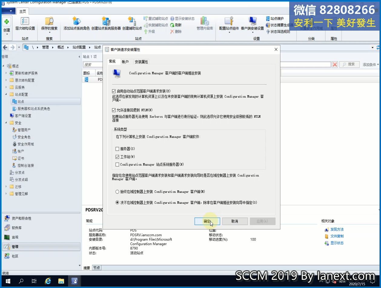The width and height of the screenshot is (381, 288).
Task: Toggle 允许连接回退到 NTLM checkbox
Action: coord(114,110)
